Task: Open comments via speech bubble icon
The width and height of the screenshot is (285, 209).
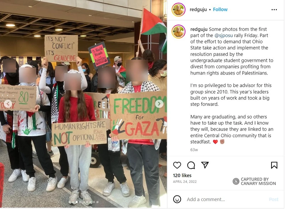Action: click(191, 165)
